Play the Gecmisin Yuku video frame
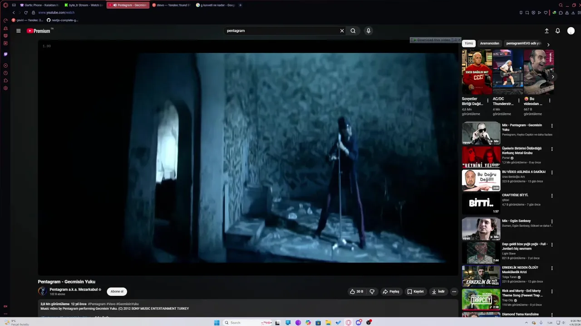The height and width of the screenshot is (326, 581). coord(248,158)
